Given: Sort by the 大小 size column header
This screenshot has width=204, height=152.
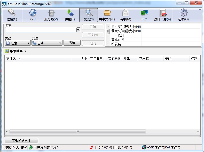Looking at the screenshot, I should click(x=80, y=59).
